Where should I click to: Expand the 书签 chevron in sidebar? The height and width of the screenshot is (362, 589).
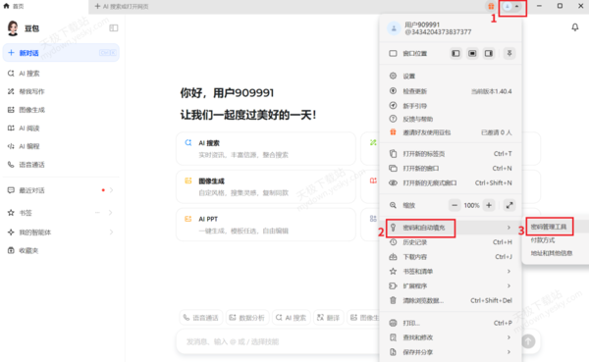pyautogui.click(x=110, y=213)
